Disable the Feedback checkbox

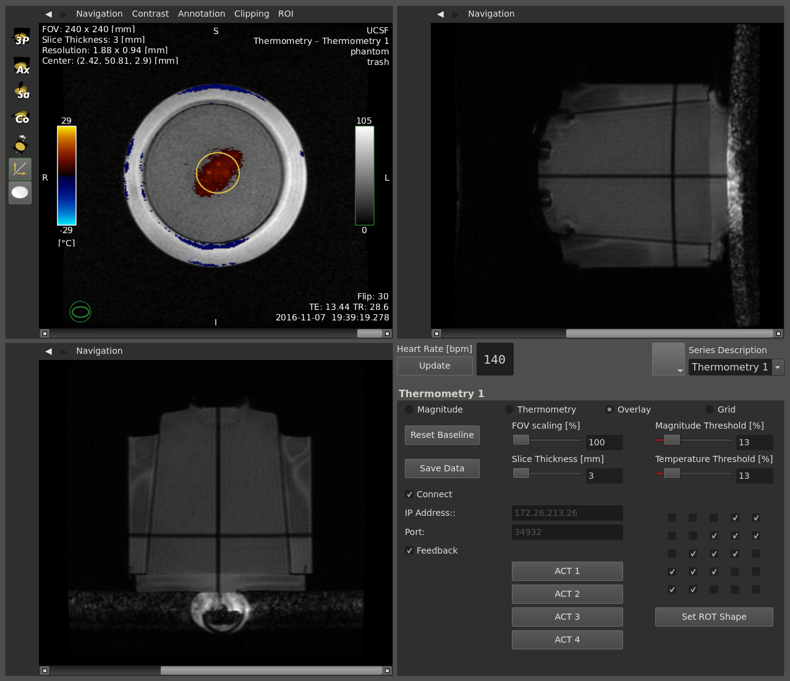[409, 550]
